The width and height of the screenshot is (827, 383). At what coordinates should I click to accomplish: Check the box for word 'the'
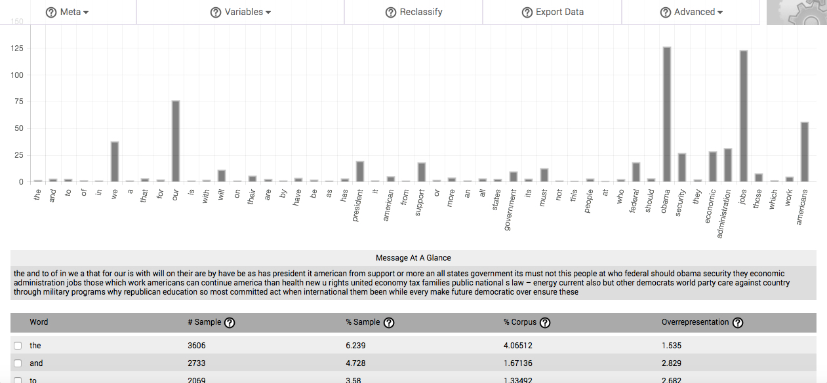click(x=18, y=346)
